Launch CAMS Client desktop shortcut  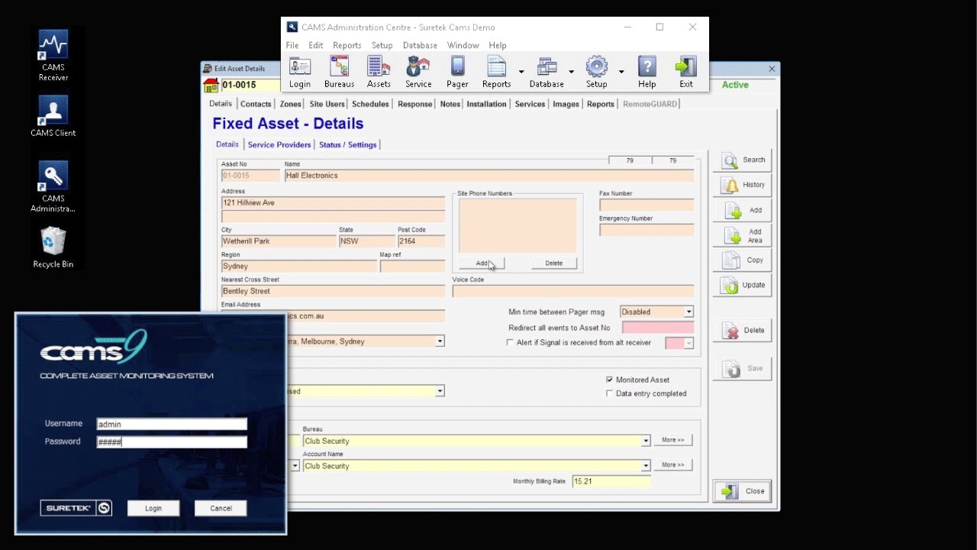53,116
